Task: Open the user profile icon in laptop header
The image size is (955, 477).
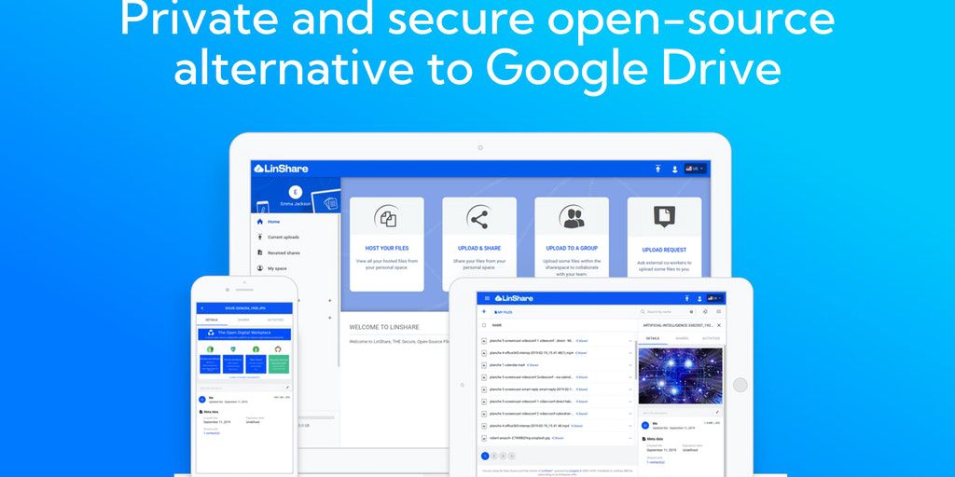Action: click(x=675, y=170)
